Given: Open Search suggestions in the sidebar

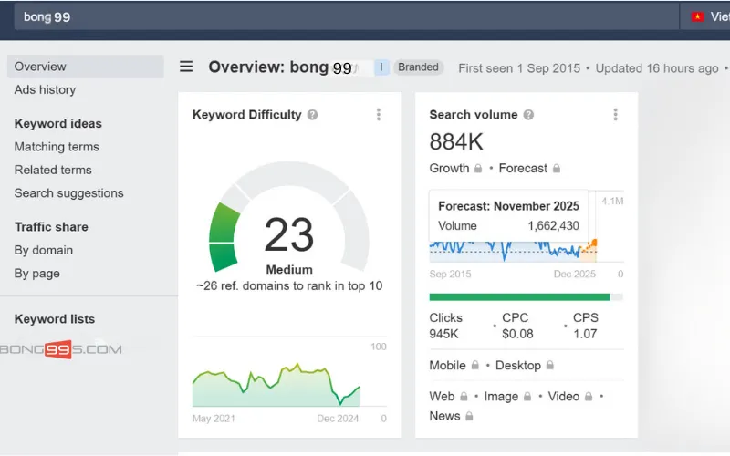Looking at the screenshot, I should [69, 193].
